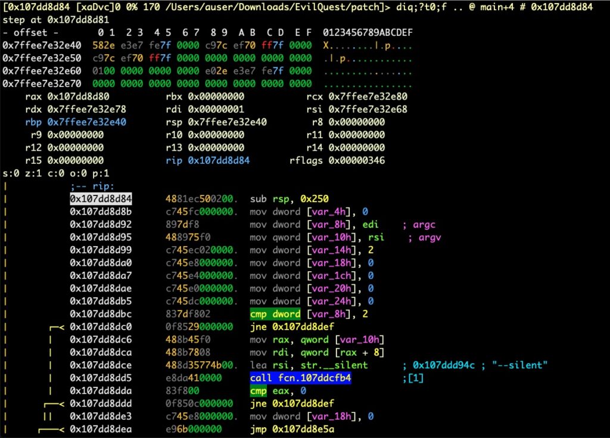Click the rip register value 0x107dd8d84
The height and width of the screenshot is (438, 610).
[219, 161]
